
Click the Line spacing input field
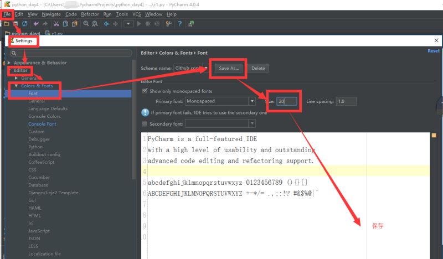click(x=347, y=101)
